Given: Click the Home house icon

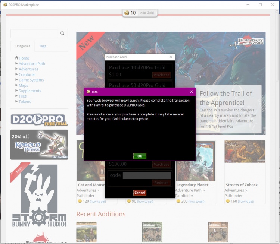Looking at the screenshot, I should [x=16, y=58].
